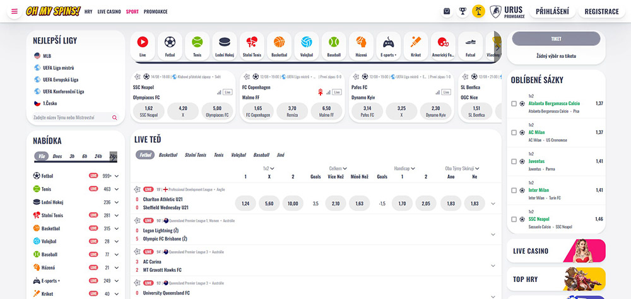The height and width of the screenshot is (299, 631).
Task: Expand the Fotbal category in Nabídka
Action: (117, 176)
